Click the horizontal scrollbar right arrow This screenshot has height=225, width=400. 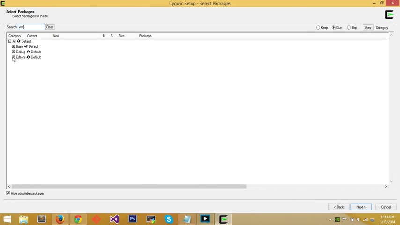tap(386, 187)
